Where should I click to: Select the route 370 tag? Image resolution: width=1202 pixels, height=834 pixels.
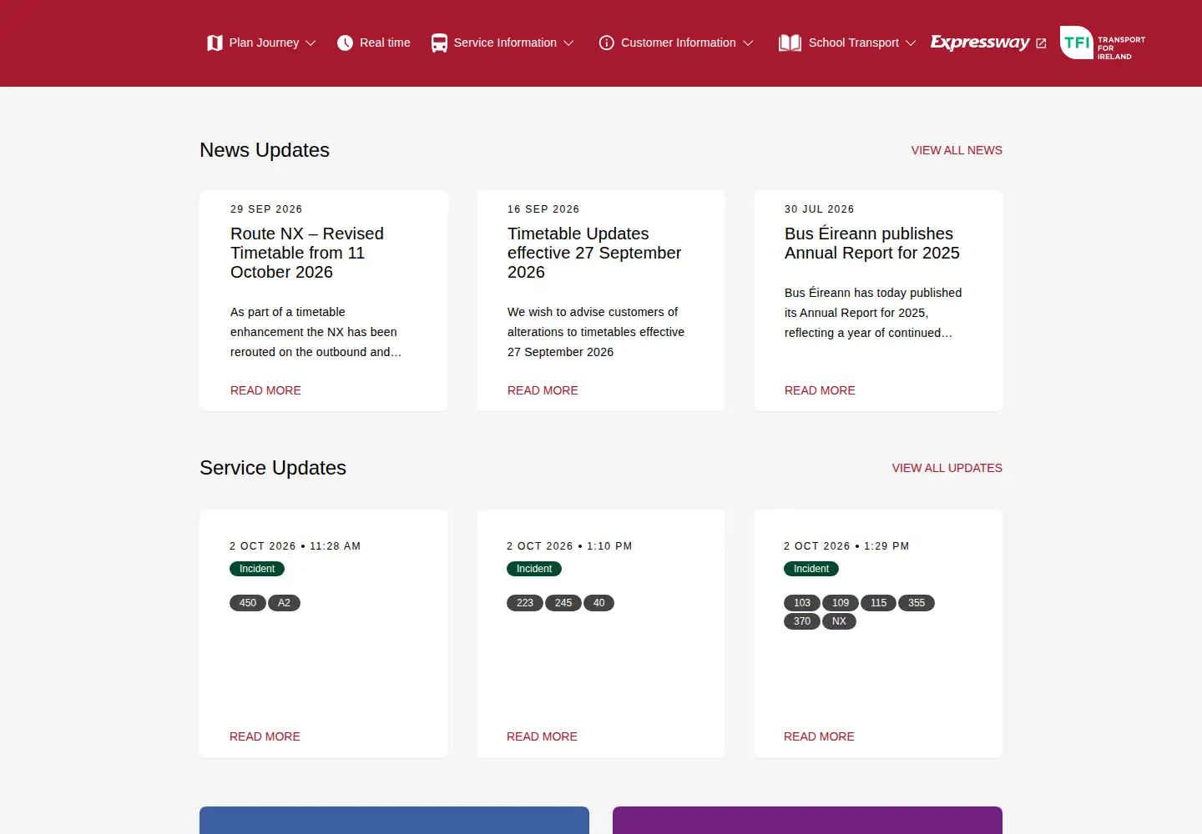tap(802, 621)
